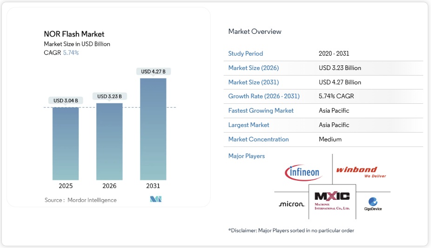Click the 2026 chart bar

pyautogui.click(x=109, y=141)
